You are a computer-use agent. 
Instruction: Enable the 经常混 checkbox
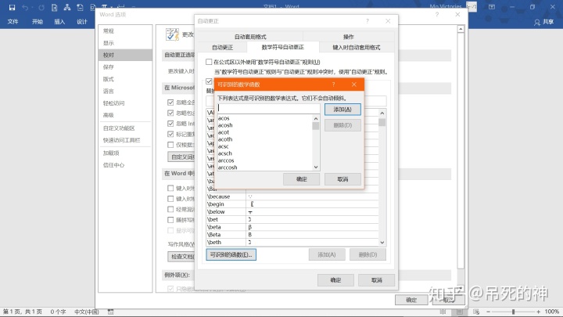pos(170,209)
